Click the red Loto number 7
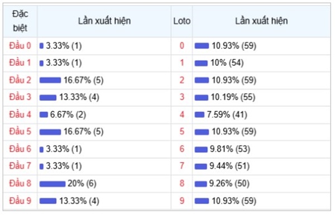Screen dimensions: 335x215 click(x=182, y=166)
